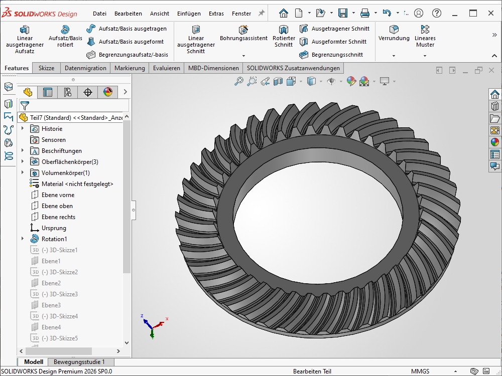Image resolution: width=502 pixels, height=376 pixels.
Task: Select the Zoom to fit magnifier icon
Action: (x=239, y=81)
